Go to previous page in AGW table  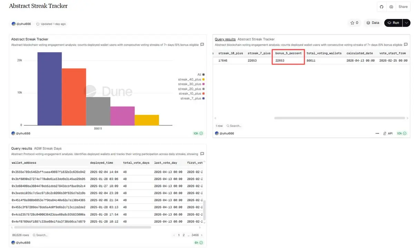pos(174,235)
